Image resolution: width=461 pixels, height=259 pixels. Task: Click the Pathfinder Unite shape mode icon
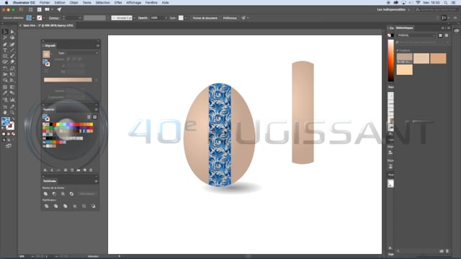click(x=45, y=194)
